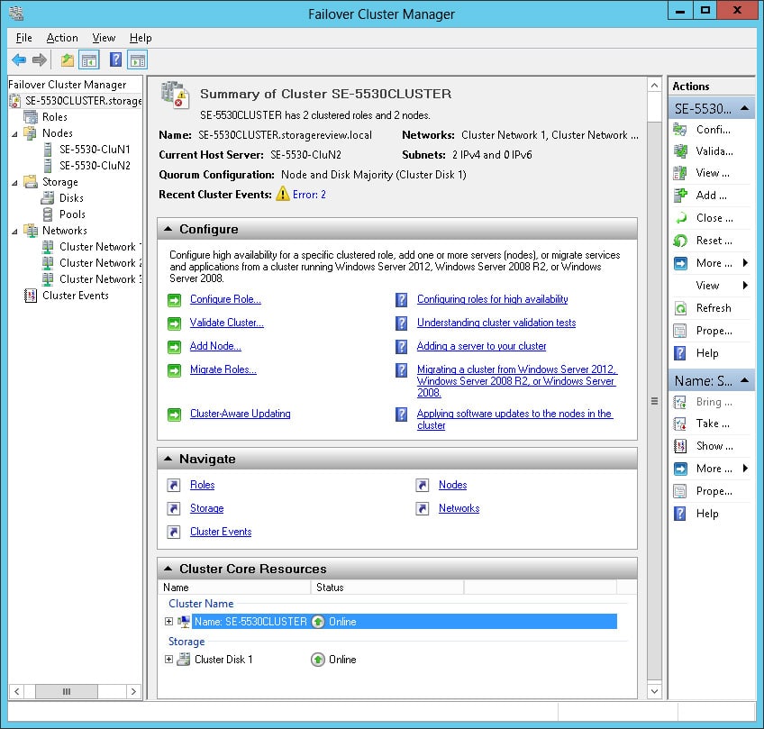Expand the Cluster Disk 1 resource row
Viewport: 764px width, 729px height.
pyautogui.click(x=168, y=660)
